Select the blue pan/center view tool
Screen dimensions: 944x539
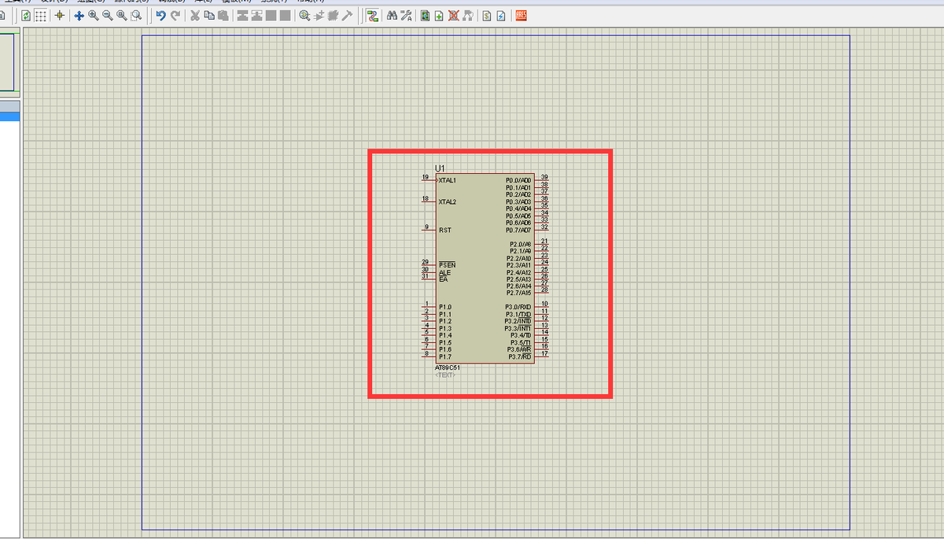click(79, 15)
